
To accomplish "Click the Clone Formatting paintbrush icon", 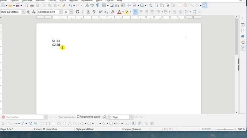I will (x=64, y=5).
